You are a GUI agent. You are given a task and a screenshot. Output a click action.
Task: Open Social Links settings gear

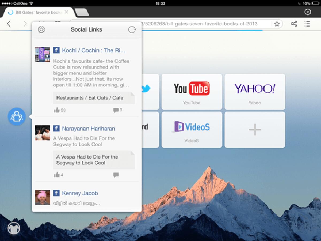pyautogui.click(x=41, y=29)
